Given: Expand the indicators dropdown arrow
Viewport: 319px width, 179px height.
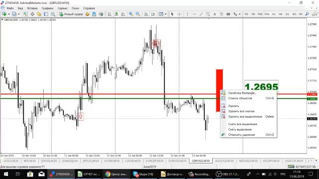Looking at the screenshot, I should [x=165, y=14].
